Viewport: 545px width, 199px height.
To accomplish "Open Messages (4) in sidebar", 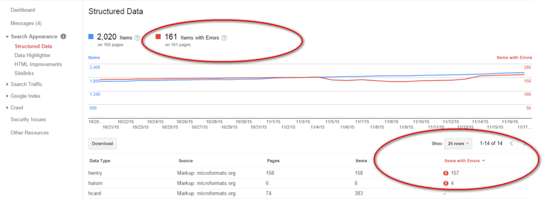I will point(26,23).
